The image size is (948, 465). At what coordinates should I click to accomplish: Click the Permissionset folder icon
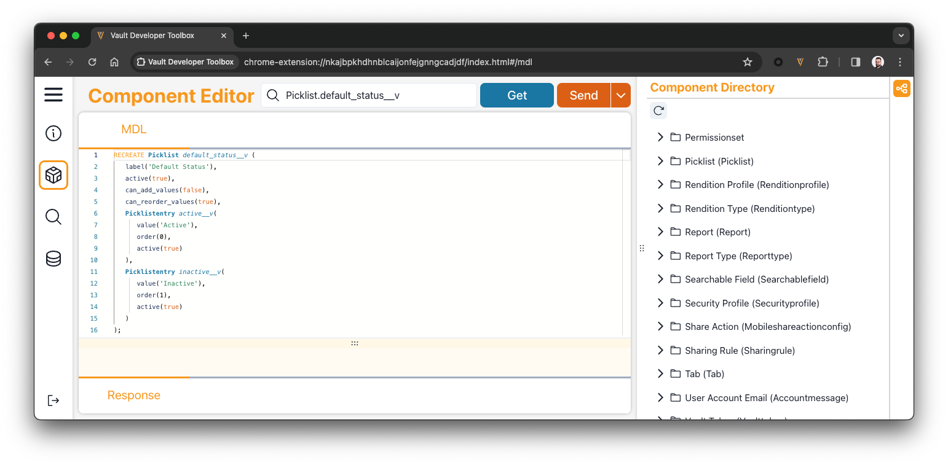click(676, 137)
